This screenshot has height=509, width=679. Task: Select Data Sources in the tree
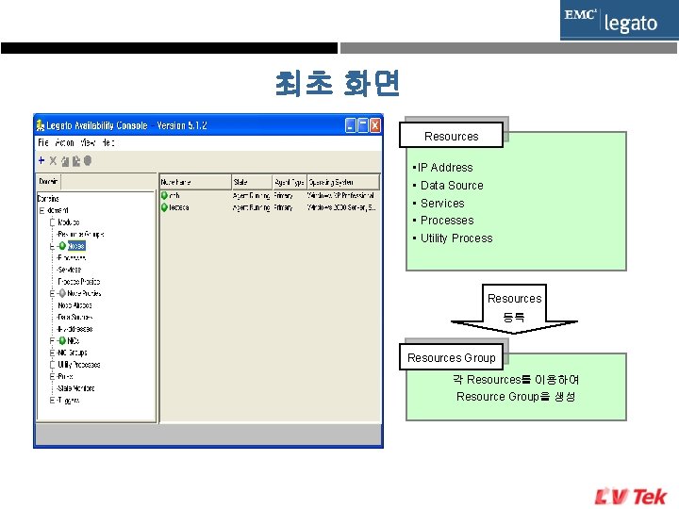[x=75, y=317]
